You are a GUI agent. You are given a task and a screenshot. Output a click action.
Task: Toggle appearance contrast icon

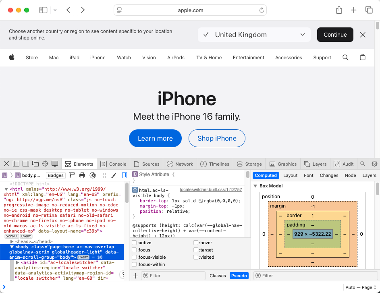(x=93, y=175)
